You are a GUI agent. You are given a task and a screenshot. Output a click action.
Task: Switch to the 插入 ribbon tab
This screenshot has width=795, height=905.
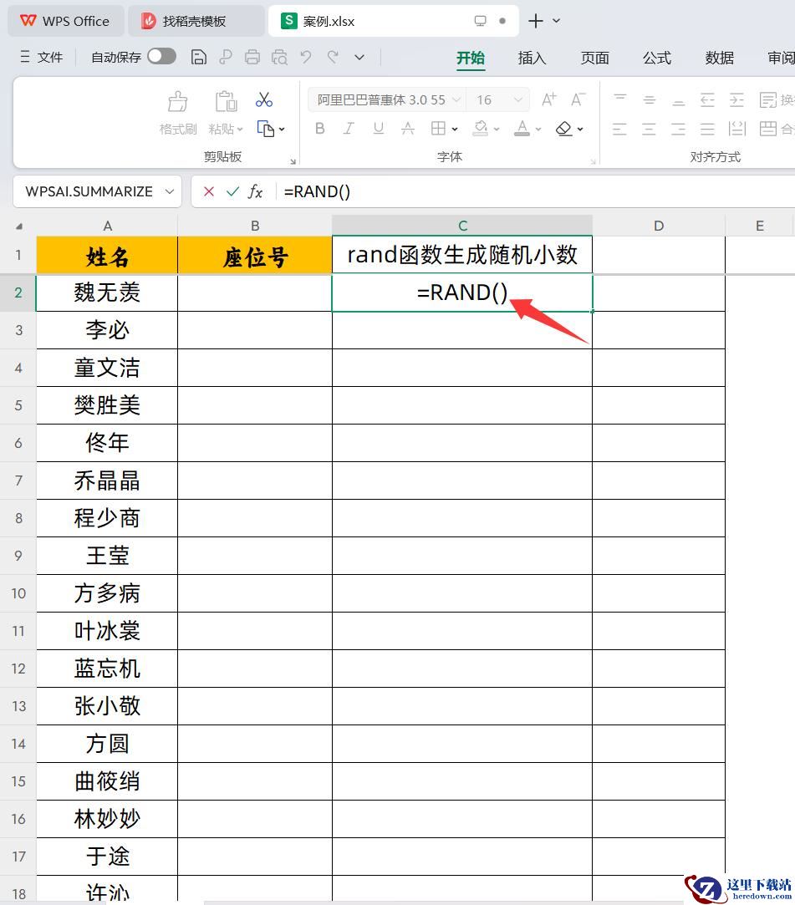click(x=532, y=58)
